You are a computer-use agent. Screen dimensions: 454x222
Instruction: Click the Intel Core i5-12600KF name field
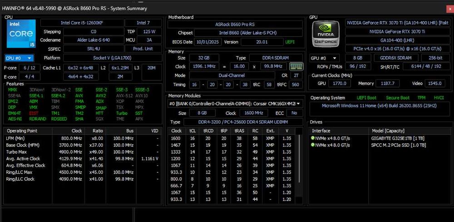pos(82,23)
